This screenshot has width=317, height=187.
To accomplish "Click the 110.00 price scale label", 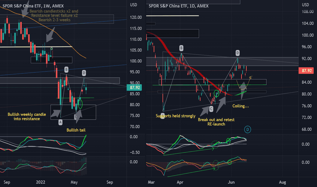I will tap(136, 39).
